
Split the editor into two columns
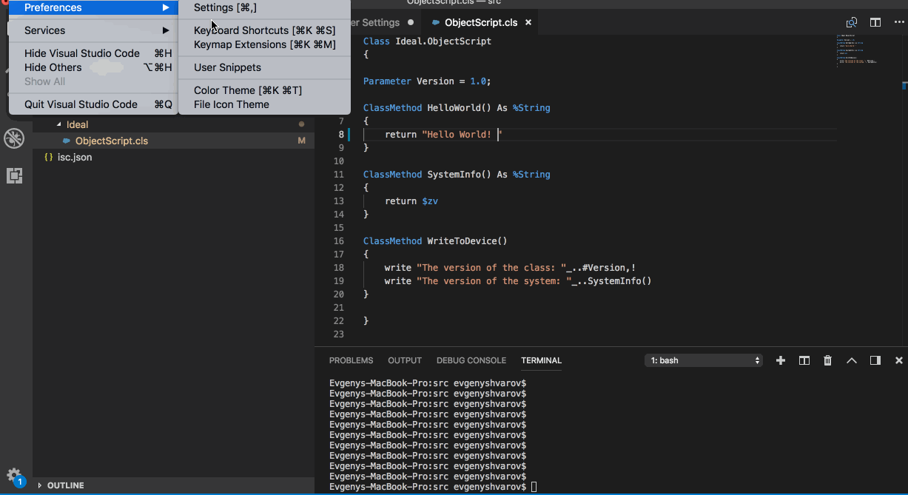[875, 22]
